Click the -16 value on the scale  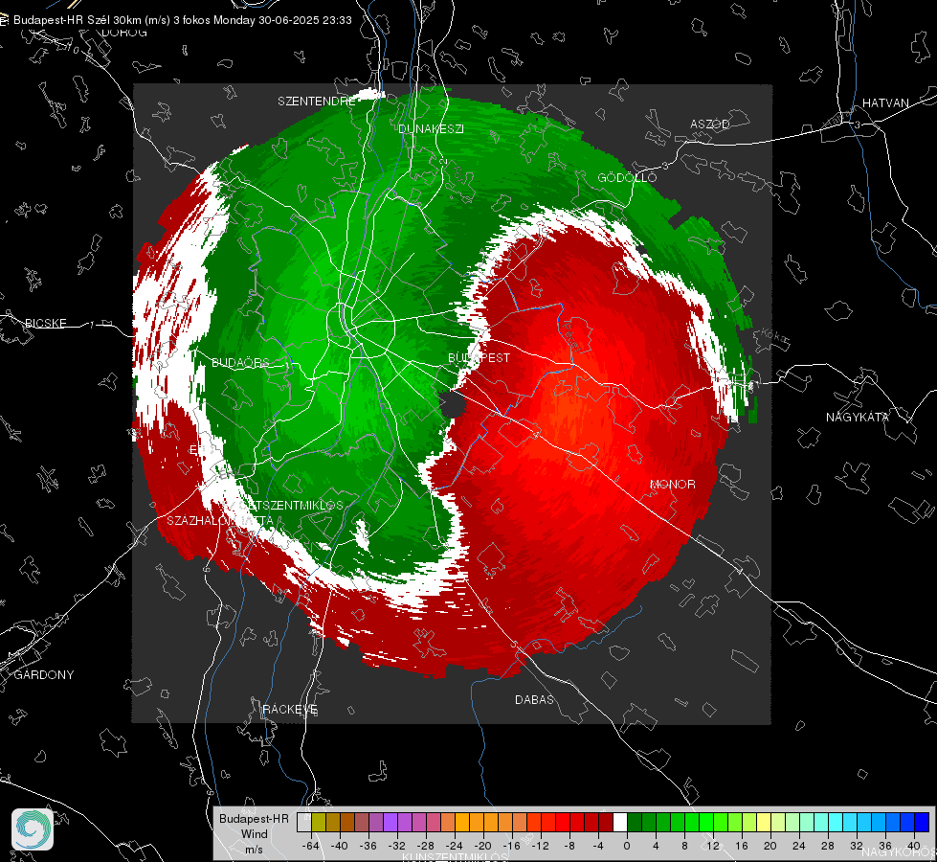click(511, 846)
